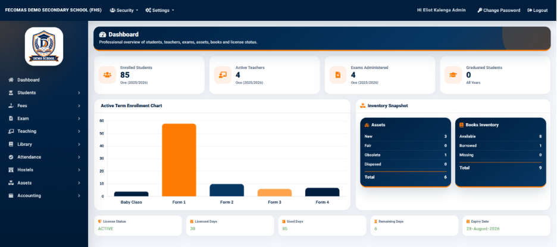The height and width of the screenshot is (247, 557).
Task: Click the Hostels building icon in sidebar
Action: coord(11,170)
